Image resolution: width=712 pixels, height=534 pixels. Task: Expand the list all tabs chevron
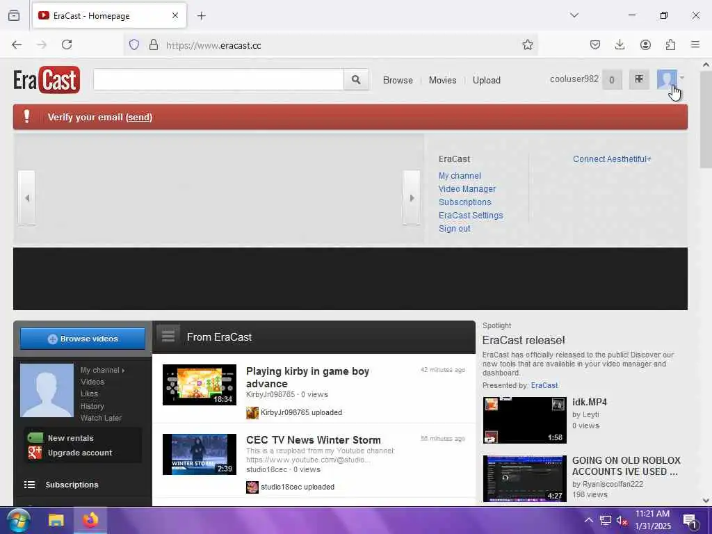point(574,15)
